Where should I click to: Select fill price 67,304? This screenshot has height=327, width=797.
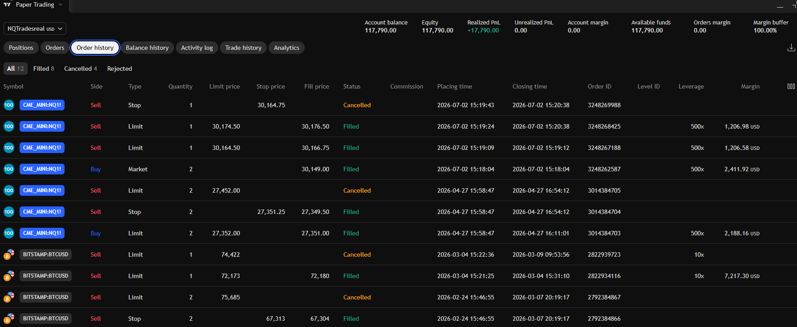point(320,319)
